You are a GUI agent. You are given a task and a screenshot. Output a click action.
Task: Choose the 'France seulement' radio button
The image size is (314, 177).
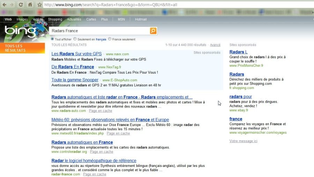click(110, 39)
